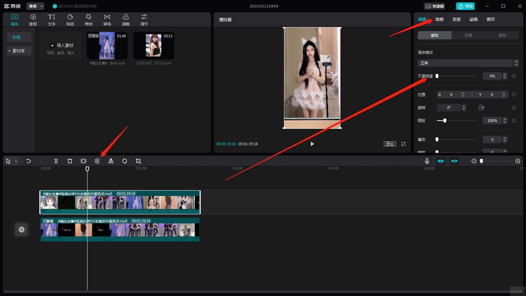The width and height of the screenshot is (526, 296).
Task: Switch to the 变速 speed tab
Action: 456,20
